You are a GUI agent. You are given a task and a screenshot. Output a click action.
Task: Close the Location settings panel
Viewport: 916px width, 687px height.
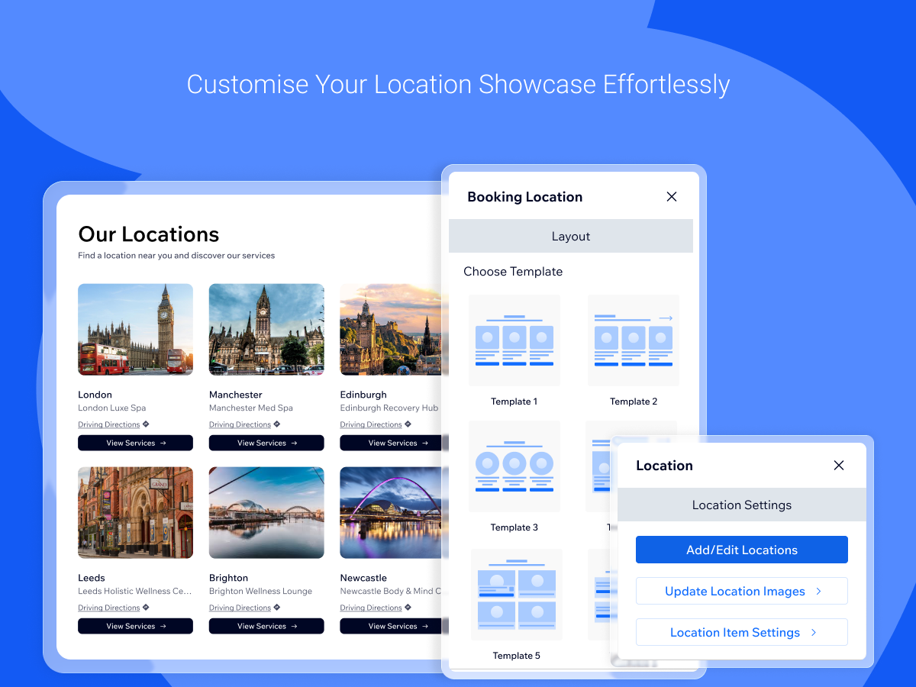coord(839,466)
